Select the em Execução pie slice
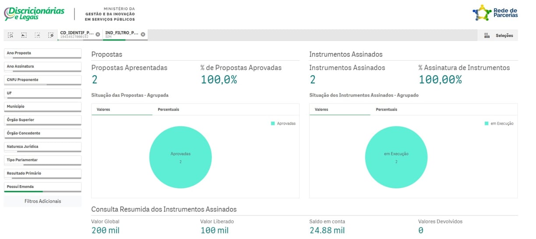This screenshot has height=239, width=536. [x=396, y=157]
